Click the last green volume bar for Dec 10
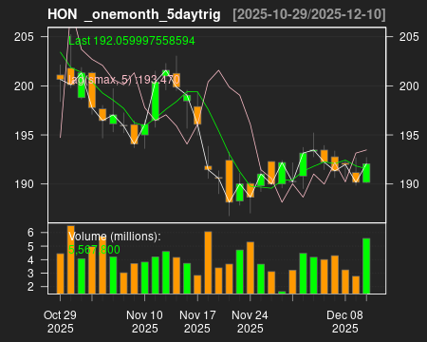Viewport: 427px width, 342px height. coord(366,266)
